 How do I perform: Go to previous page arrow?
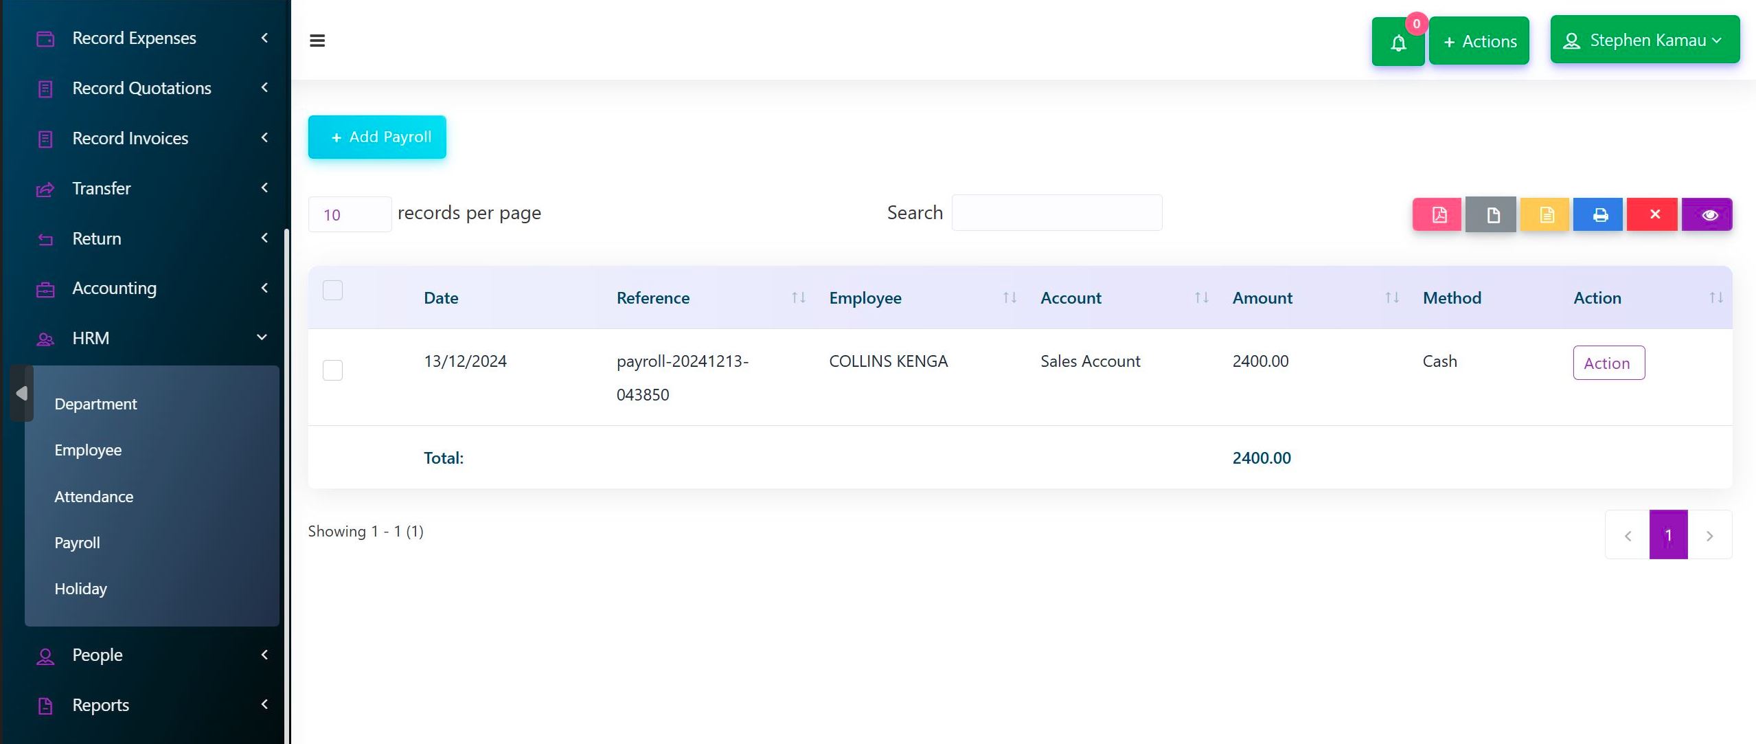pyautogui.click(x=1628, y=535)
